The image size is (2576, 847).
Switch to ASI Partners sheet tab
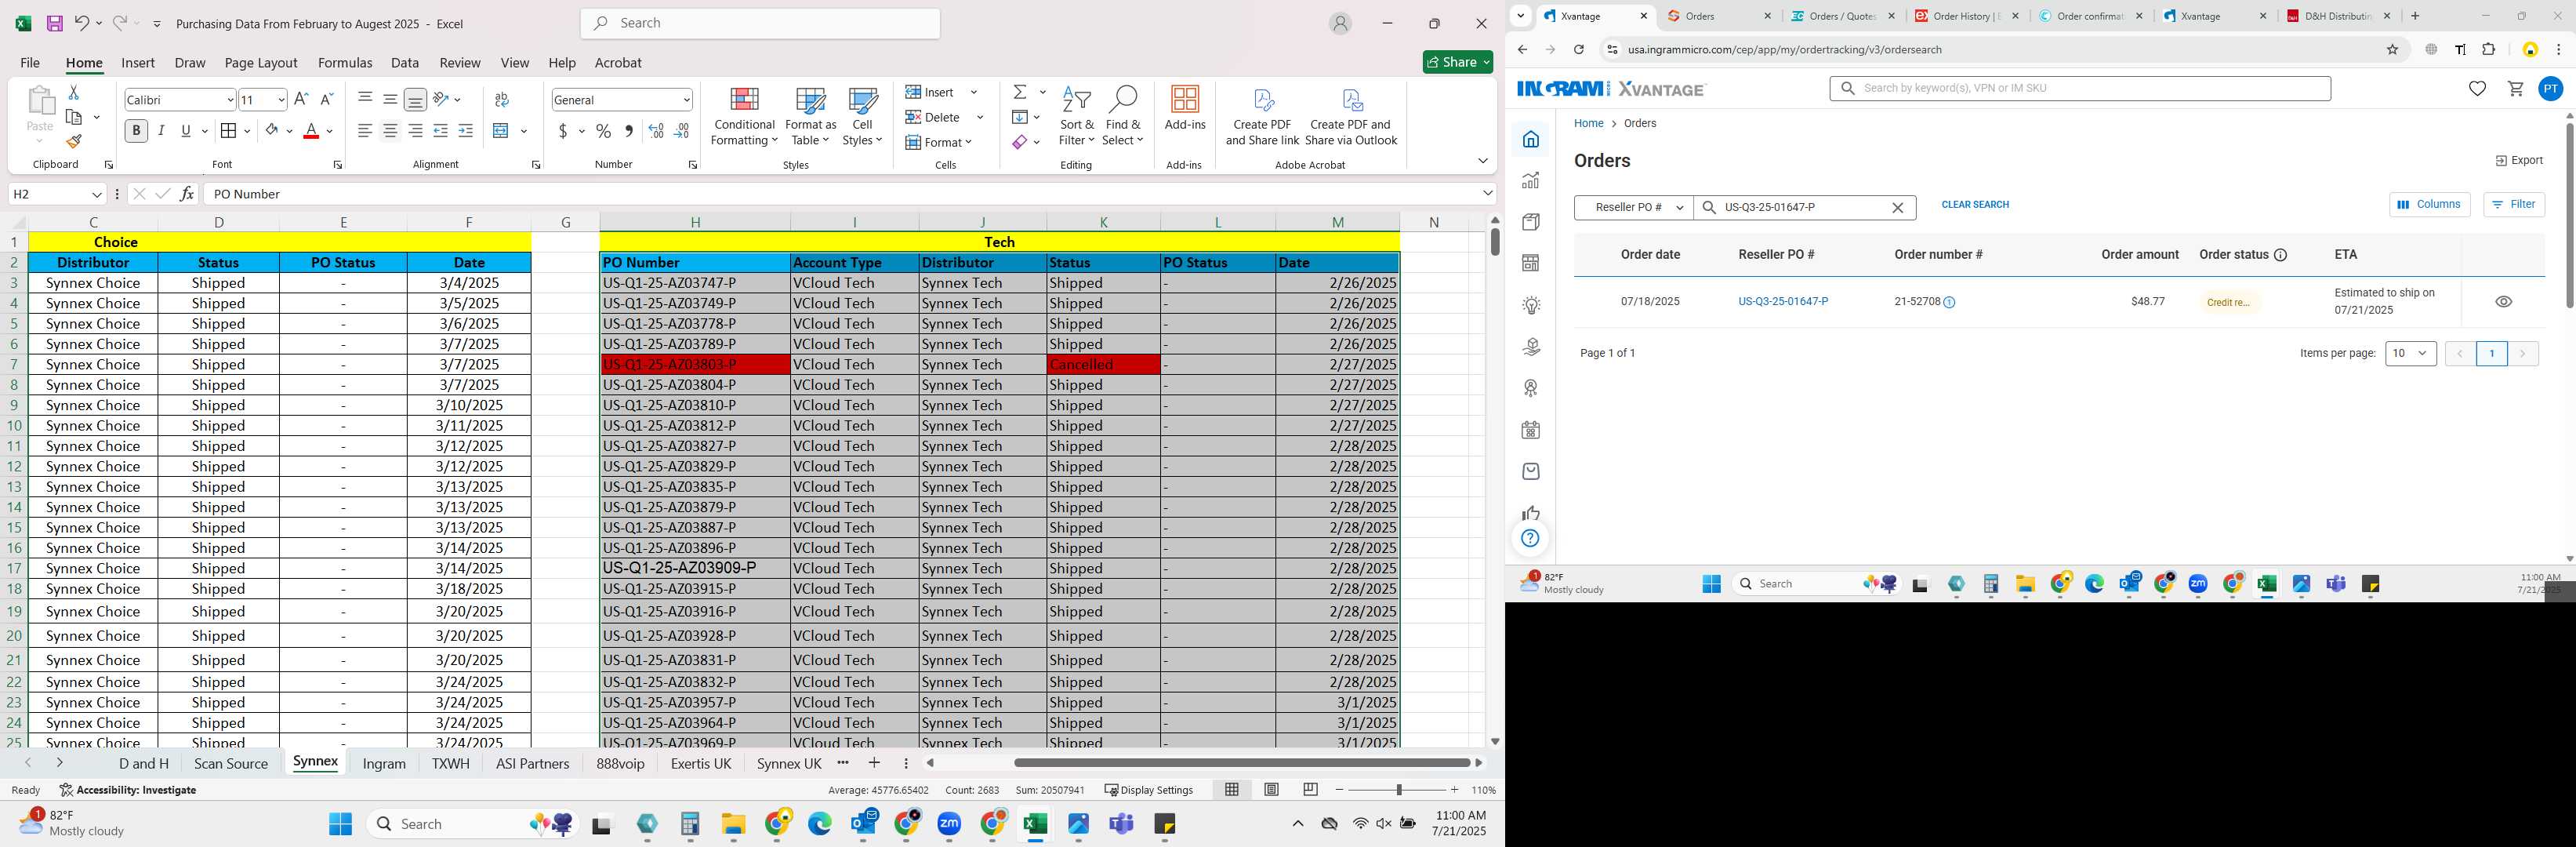[532, 763]
